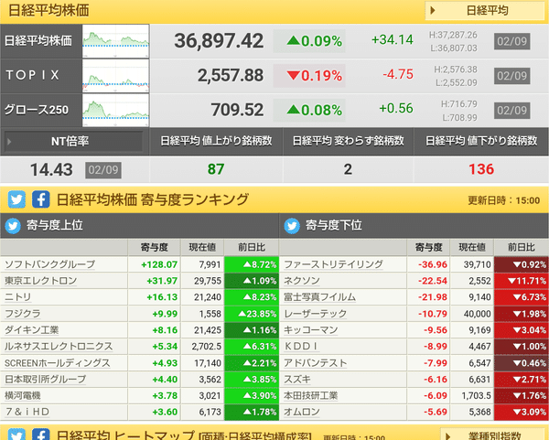
Task: Open the NT倍率 button
Action: click(73, 142)
